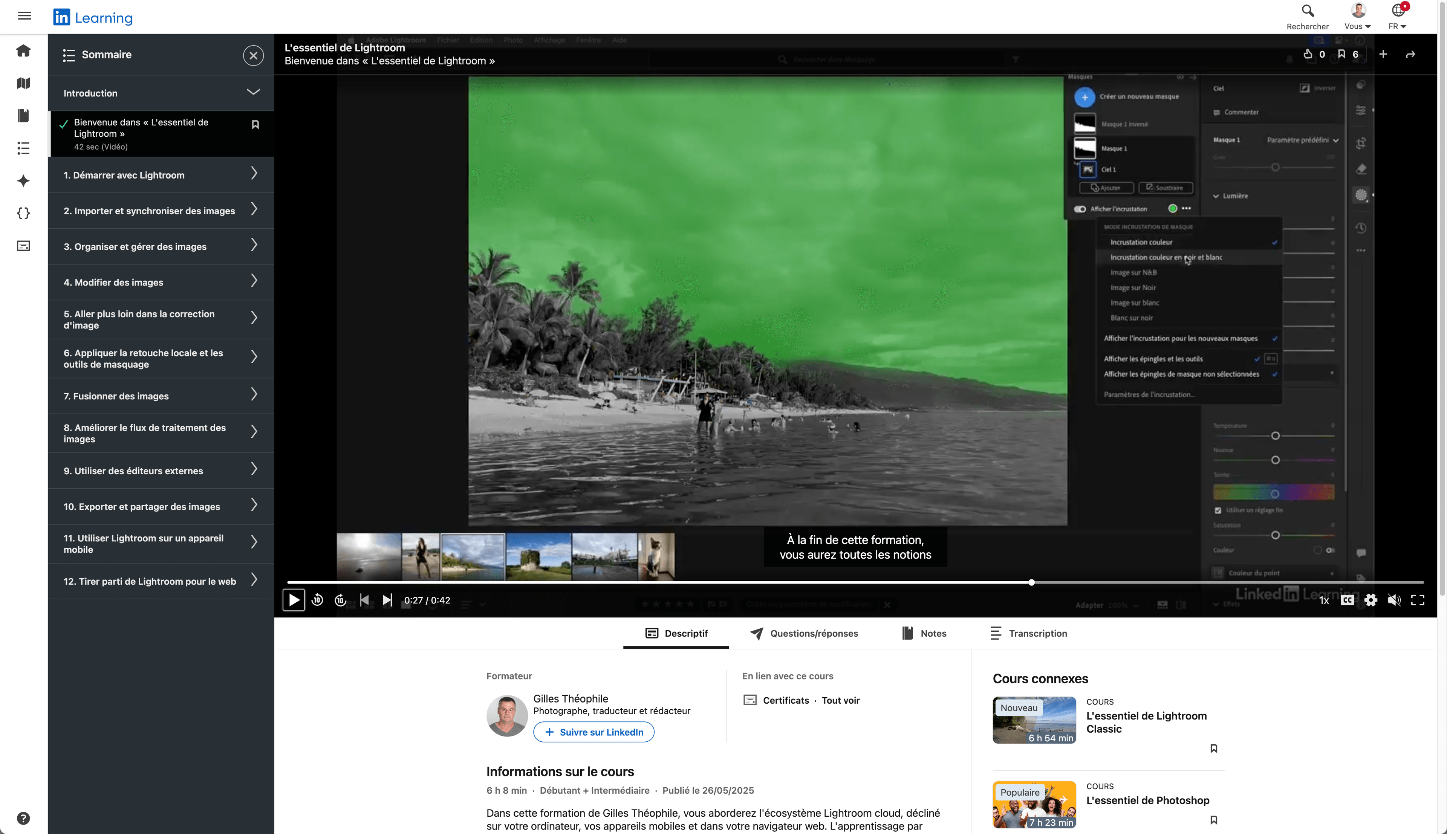Open the certificate icon in left sidebar
The image size is (1447, 834).
pyautogui.click(x=23, y=246)
